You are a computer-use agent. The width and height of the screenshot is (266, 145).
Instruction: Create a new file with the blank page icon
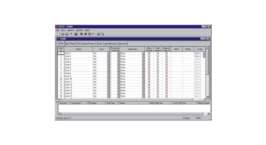58,34
